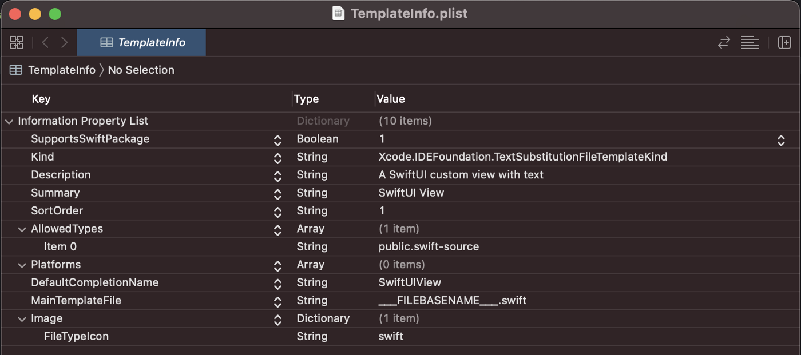Open the adjust editor options lines icon
Screen dimensions: 801x355
coord(750,42)
